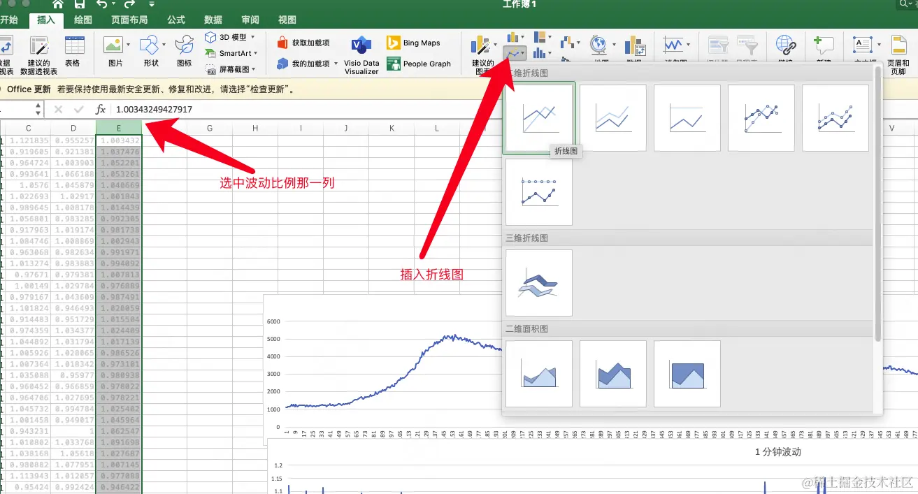This screenshot has width=918, height=494.
Task: Open insert function with the fx icon
Action: [x=101, y=109]
